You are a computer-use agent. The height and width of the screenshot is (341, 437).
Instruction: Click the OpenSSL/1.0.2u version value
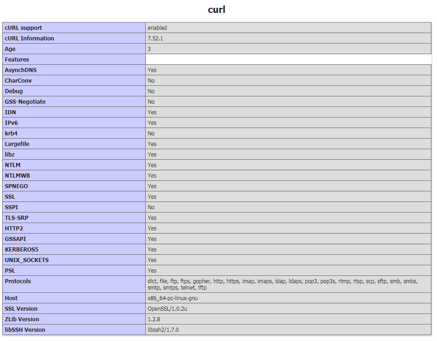pyautogui.click(x=167, y=309)
